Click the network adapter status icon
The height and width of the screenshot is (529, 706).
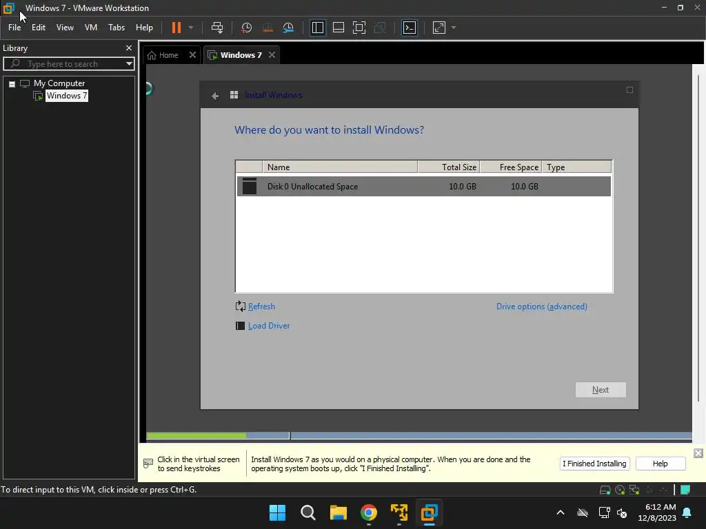tap(634, 490)
